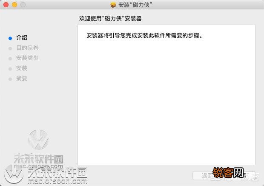The height and width of the screenshot is (186, 264).
Task: Select the 安装 step in the sidebar
Action: tap(22, 68)
